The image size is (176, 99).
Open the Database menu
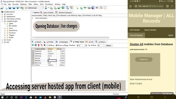(23, 4)
